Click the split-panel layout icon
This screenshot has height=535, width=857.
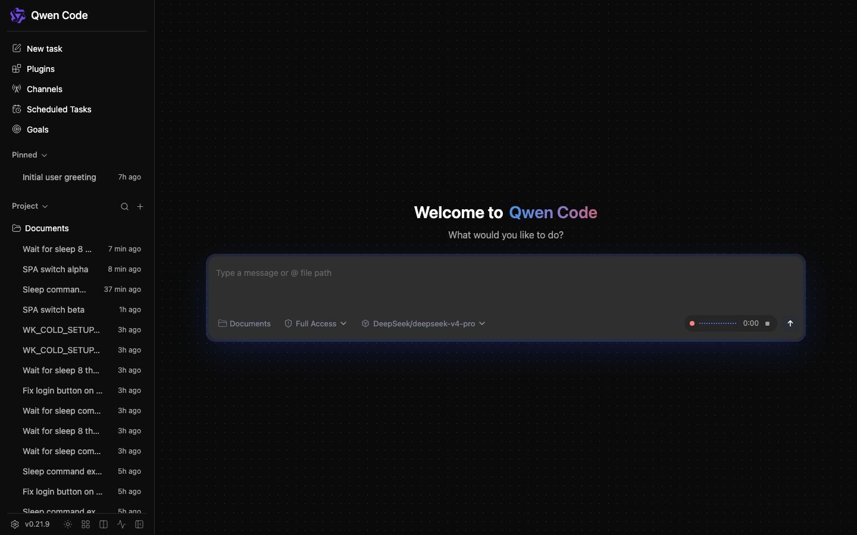click(104, 524)
